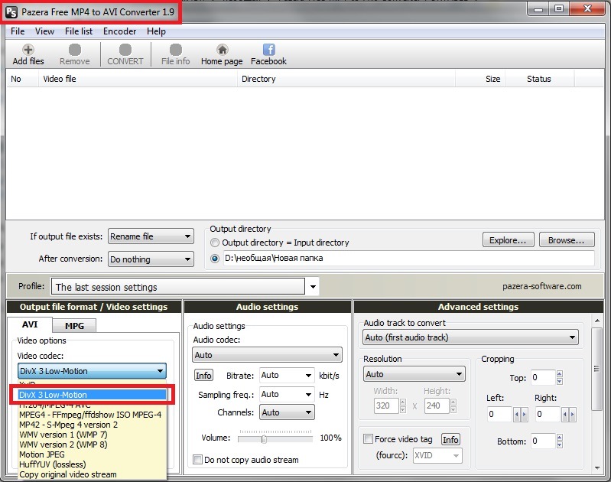Open the Help menu
The width and height of the screenshot is (611, 482).
click(156, 31)
